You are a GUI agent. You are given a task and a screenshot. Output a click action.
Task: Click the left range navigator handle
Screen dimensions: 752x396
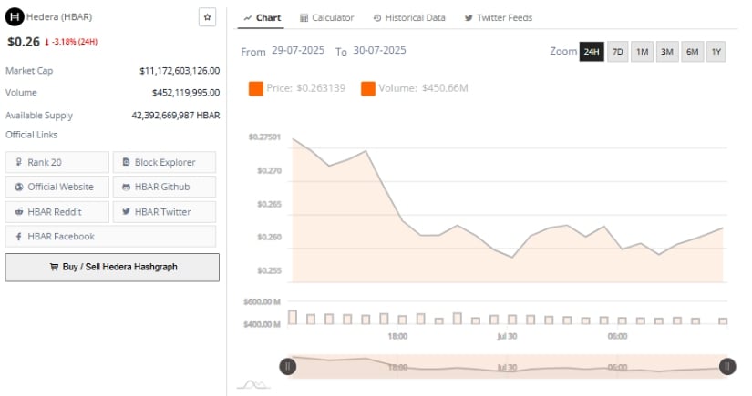tap(288, 367)
